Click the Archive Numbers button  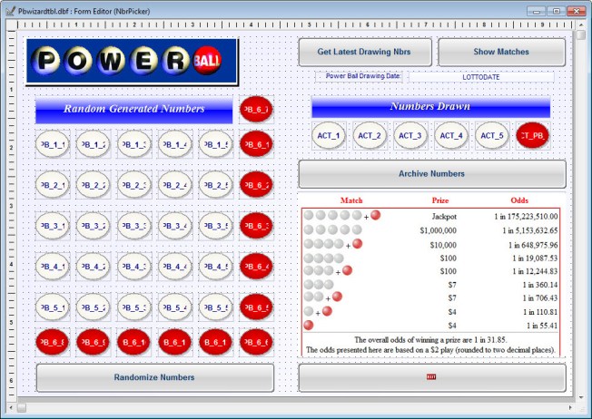tap(432, 174)
